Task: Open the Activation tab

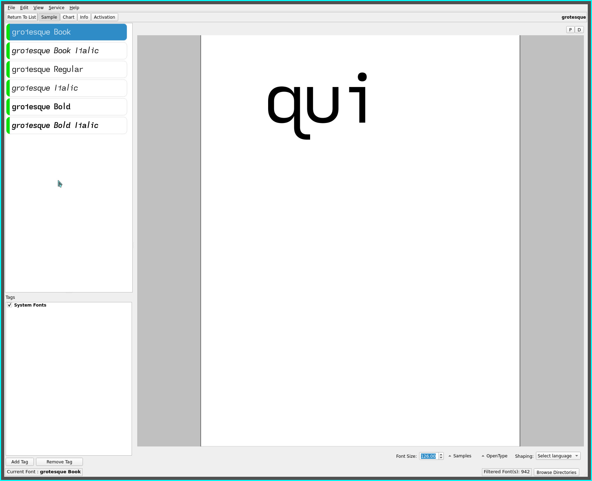Action: point(104,17)
